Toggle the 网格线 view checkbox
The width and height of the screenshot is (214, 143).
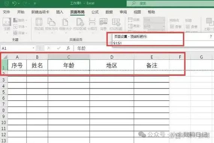tap(172, 26)
